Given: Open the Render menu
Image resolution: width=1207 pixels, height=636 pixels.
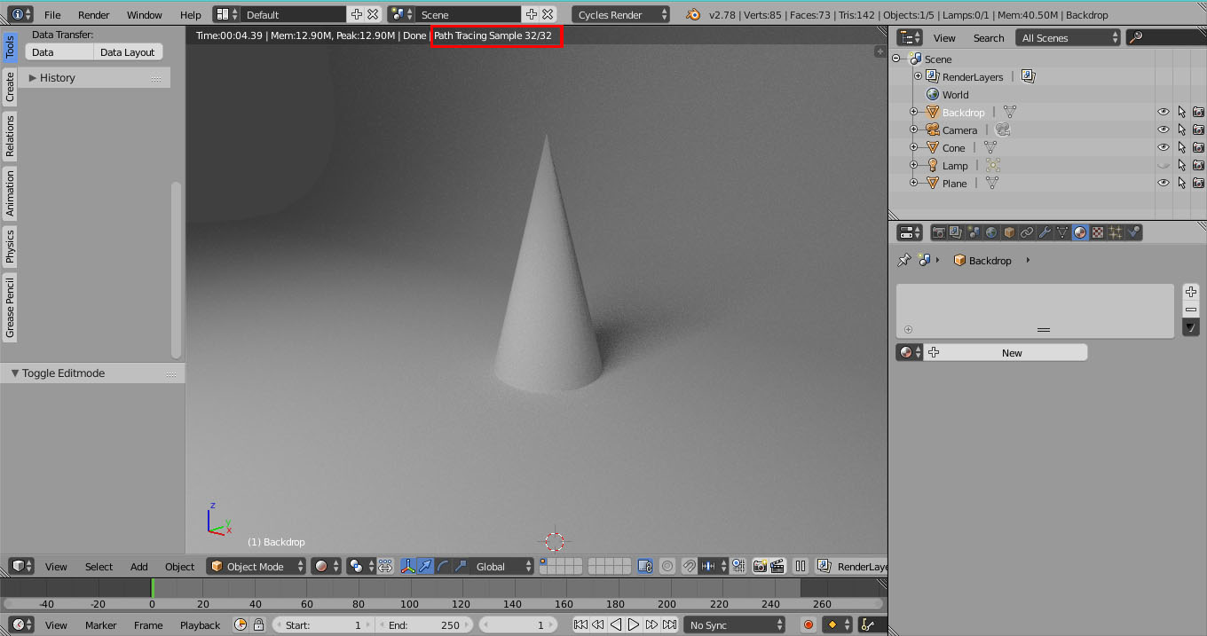Looking at the screenshot, I should [x=93, y=15].
